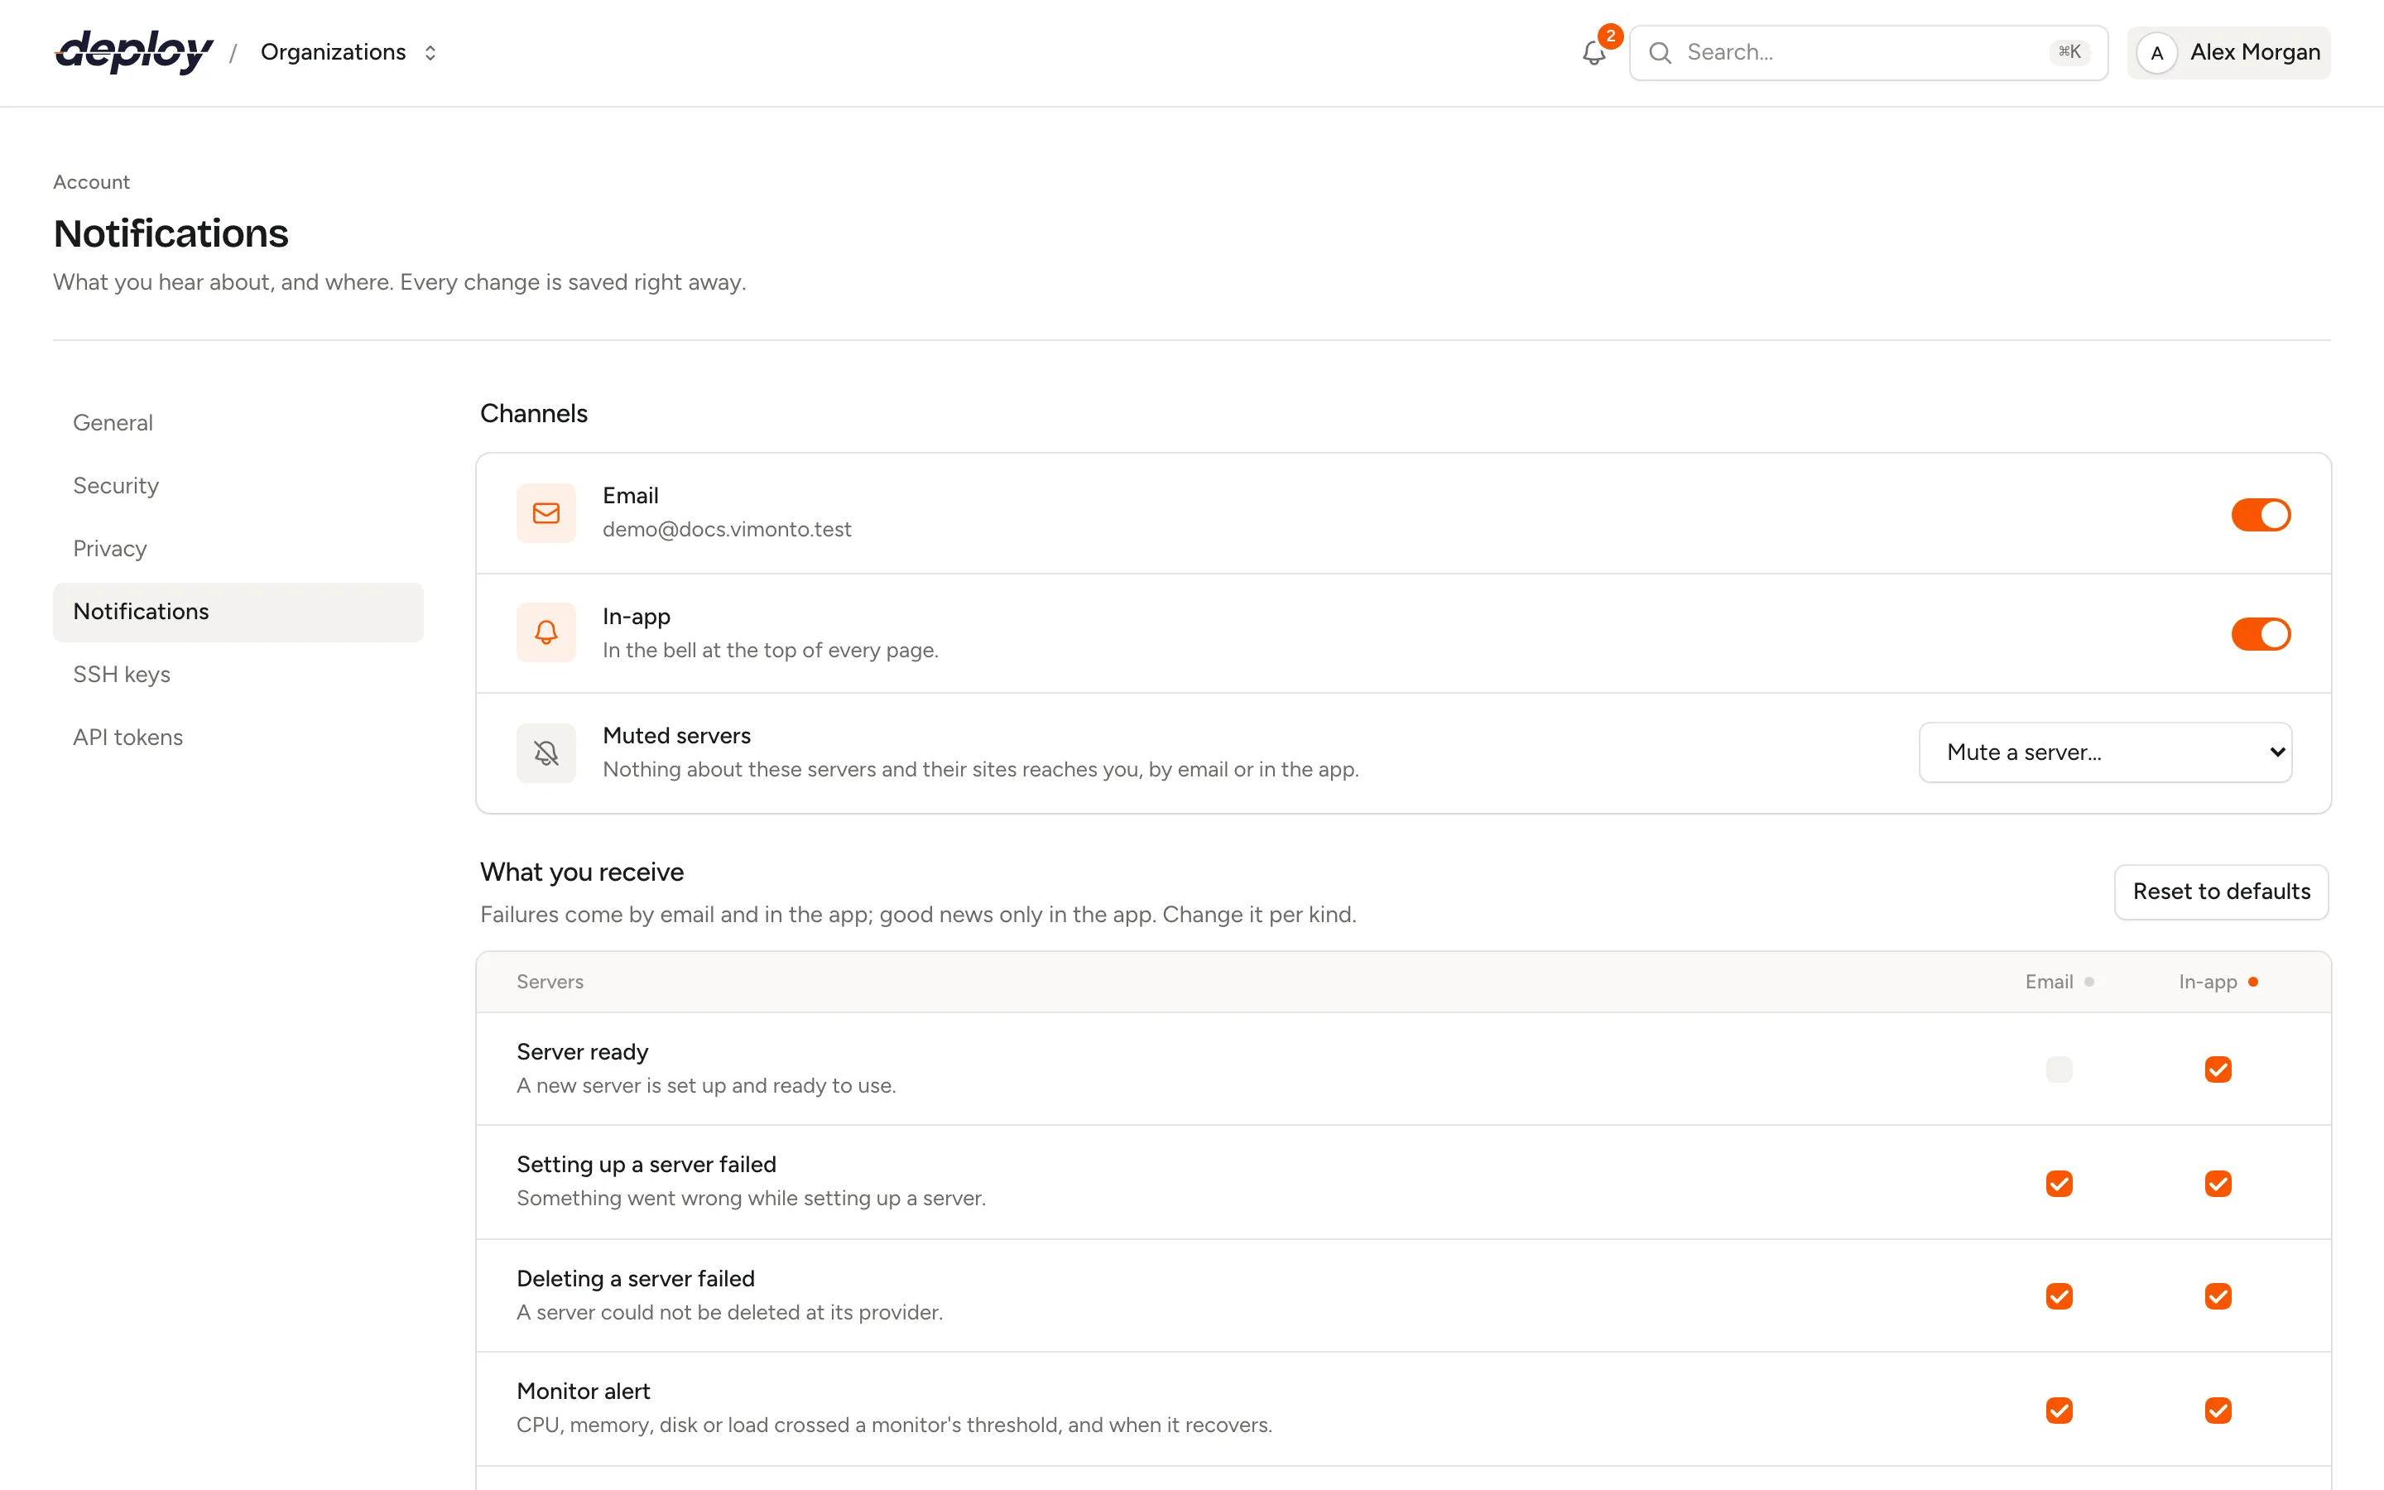Click the Servers column header

[550, 983]
